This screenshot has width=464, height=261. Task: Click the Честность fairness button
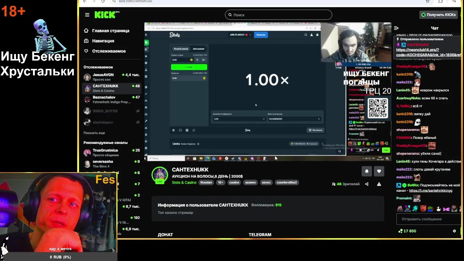(315, 130)
